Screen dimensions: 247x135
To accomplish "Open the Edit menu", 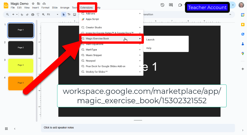I will [x=19, y=8].
